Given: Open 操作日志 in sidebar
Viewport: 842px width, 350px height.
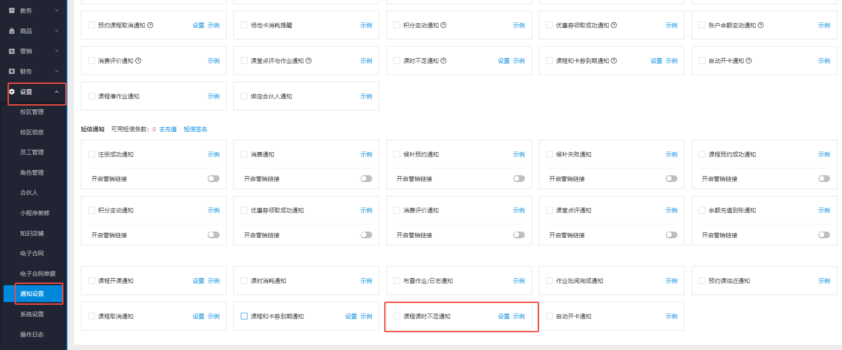Looking at the screenshot, I should point(32,334).
